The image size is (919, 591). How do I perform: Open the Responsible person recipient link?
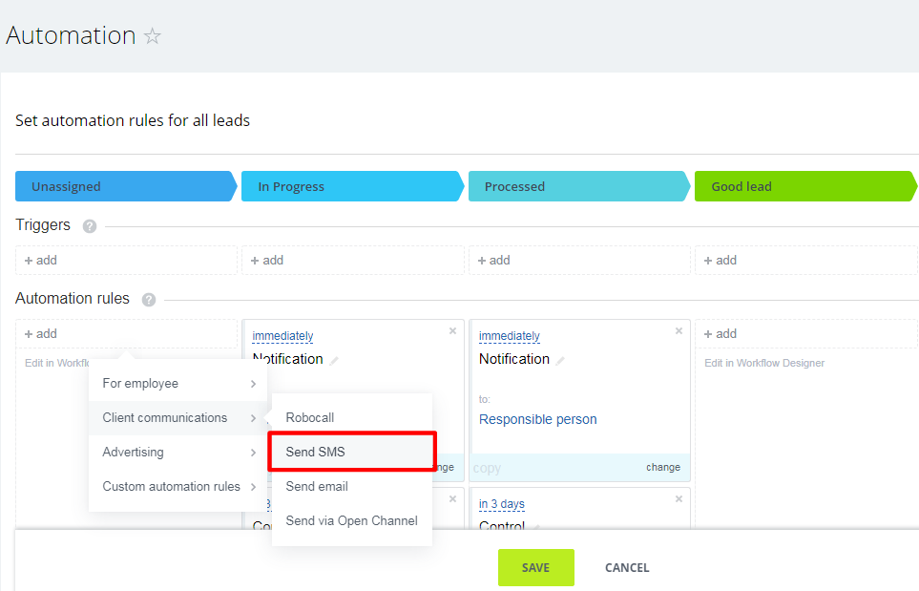click(538, 419)
